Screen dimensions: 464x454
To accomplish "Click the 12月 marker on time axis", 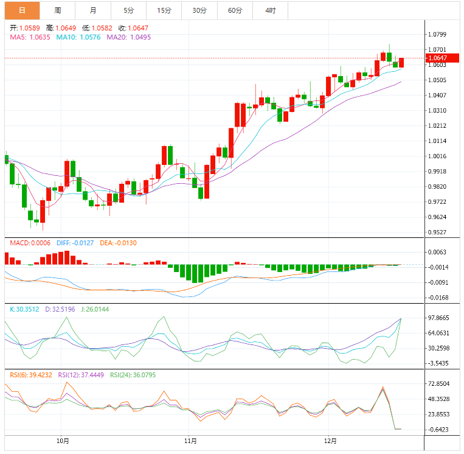I will [x=330, y=441].
